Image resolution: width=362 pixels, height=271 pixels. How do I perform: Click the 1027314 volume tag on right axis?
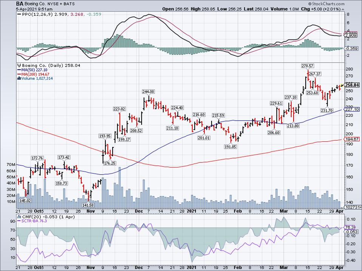pos(353,207)
